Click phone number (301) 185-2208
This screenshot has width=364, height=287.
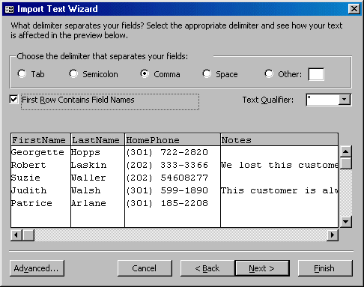[x=167, y=203]
